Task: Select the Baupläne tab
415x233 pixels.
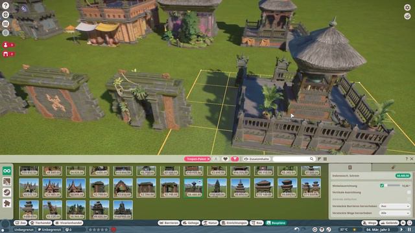Action: coord(276,223)
